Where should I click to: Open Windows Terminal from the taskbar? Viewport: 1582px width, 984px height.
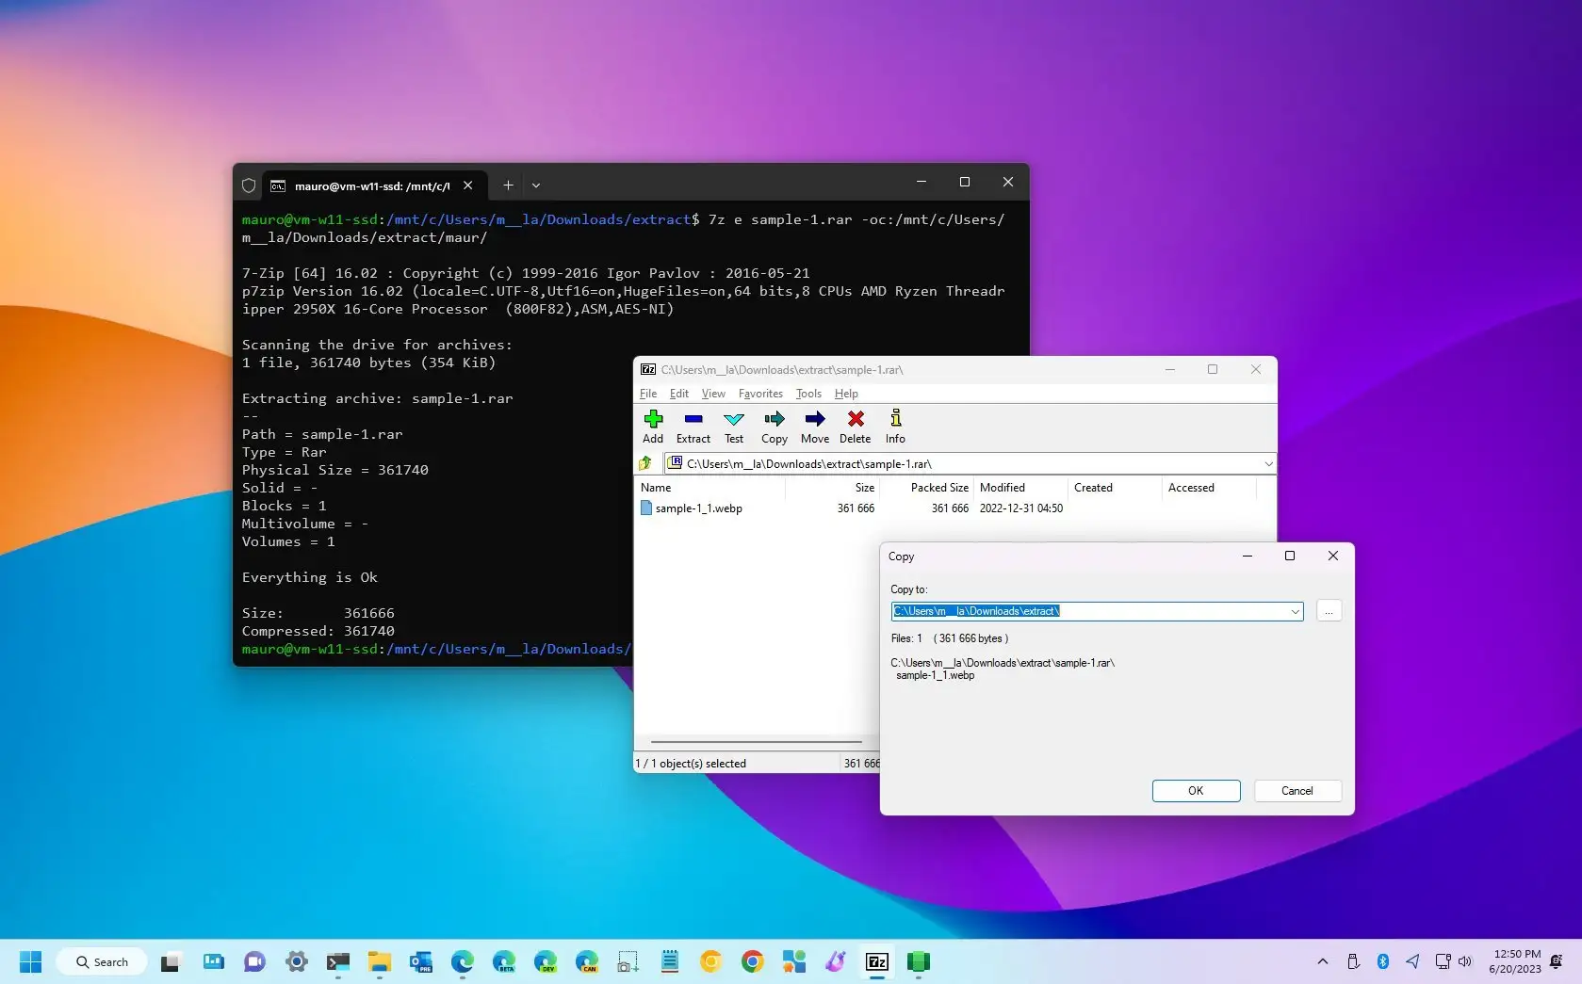[338, 961]
